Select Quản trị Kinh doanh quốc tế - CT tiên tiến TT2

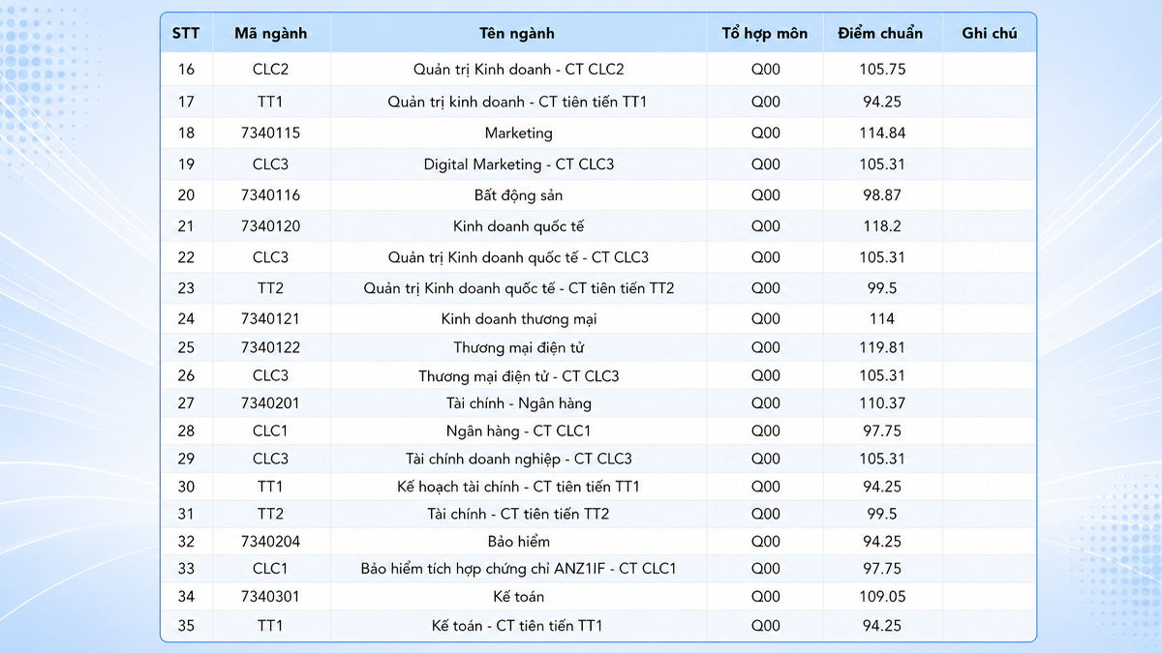pyautogui.click(x=519, y=288)
